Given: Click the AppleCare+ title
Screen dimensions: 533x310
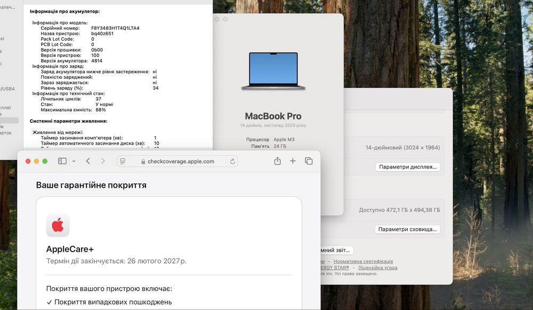Looking at the screenshot, I should click(70, 249).
